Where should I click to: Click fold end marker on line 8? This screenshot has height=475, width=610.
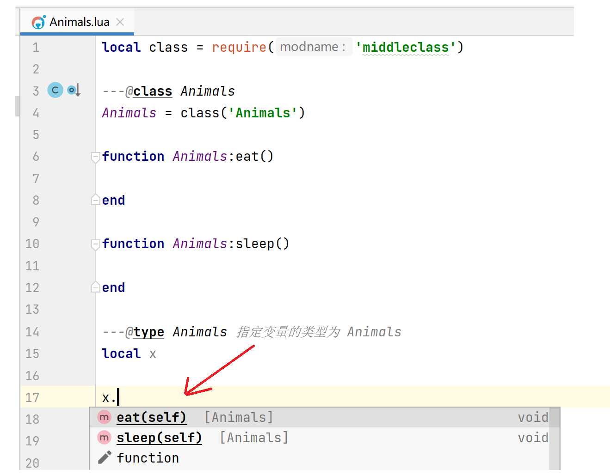tap(95, 200)
